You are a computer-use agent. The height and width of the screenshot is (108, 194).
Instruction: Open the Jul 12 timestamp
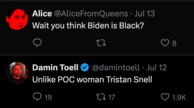coord(156,67)
